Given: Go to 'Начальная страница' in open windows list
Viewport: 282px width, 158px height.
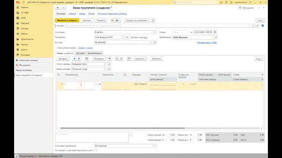Looking at the screenshot, I should 28,61.
